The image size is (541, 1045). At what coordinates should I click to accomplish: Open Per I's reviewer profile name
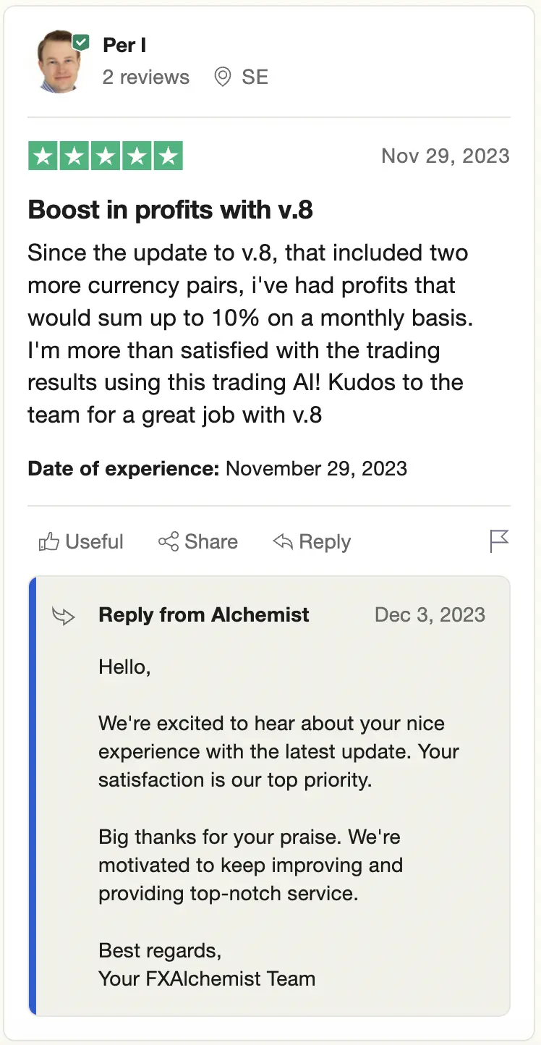(124, 46)
